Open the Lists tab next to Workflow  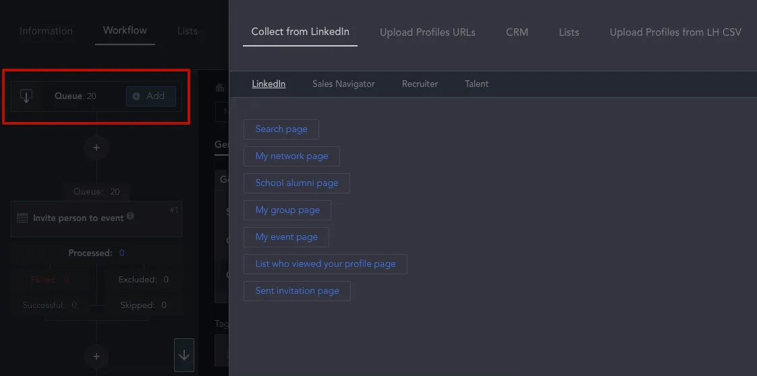coord(188,31)
